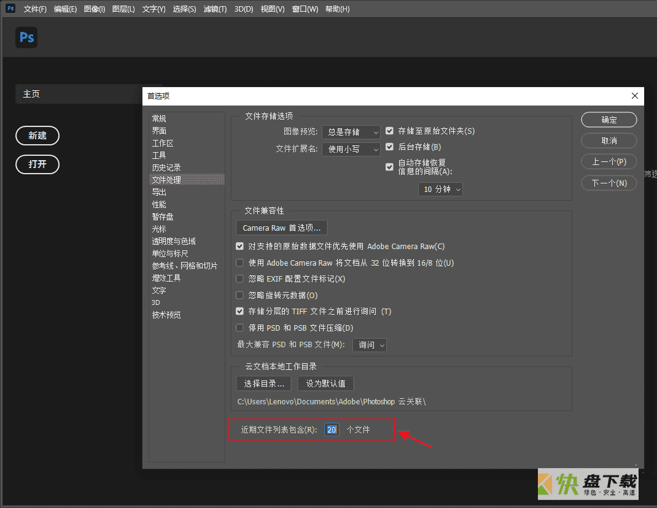Open the 滤镜(T) menu
Image resolution: width=657 pixels, height=508 pixels.
click(215, 9)
